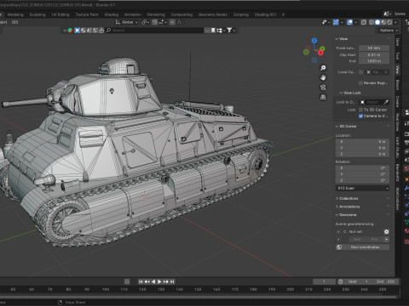The image size is (409, 306).
Task: Click the Geoscene plus button
Action: tap(386, 240)
